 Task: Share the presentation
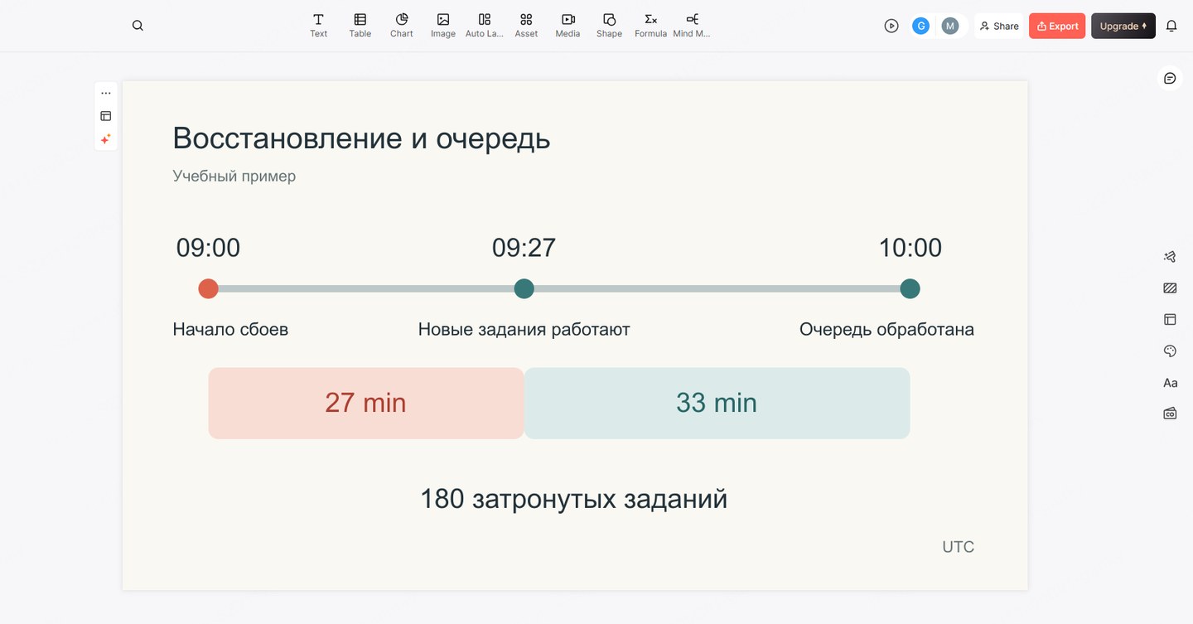point(999,26)
